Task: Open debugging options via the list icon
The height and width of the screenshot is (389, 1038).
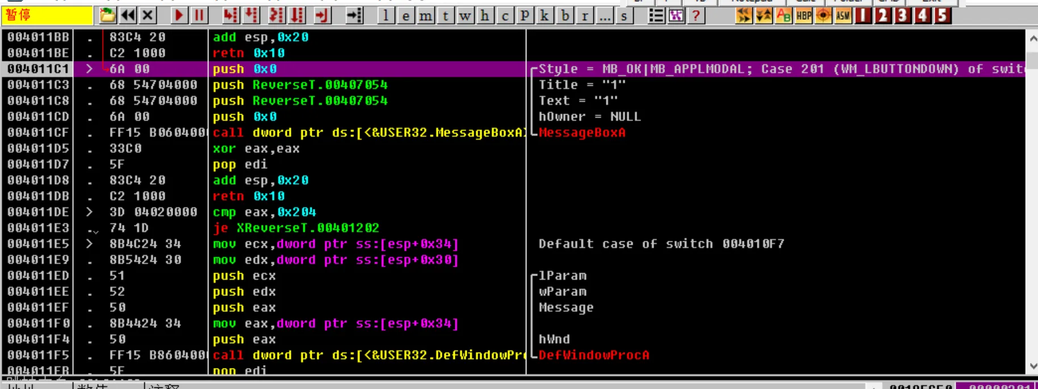Action: click(656, 15)
